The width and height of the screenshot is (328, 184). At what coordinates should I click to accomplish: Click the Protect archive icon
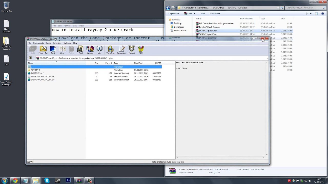point(131,50)
